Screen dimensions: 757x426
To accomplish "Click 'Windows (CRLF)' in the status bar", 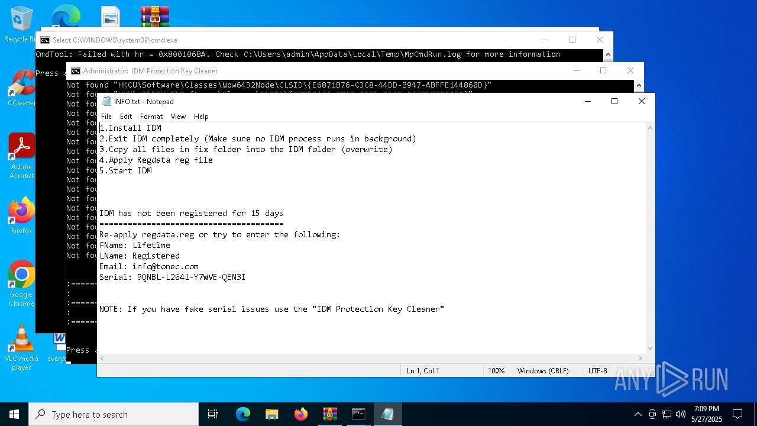I will [543, 371].
